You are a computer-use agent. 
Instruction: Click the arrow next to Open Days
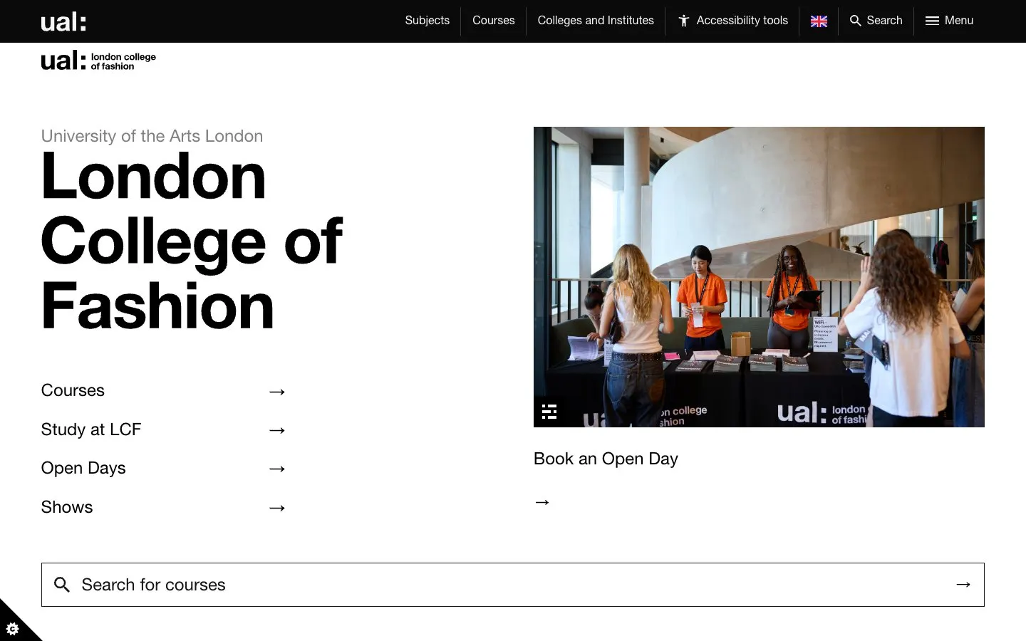coord(277,469)
